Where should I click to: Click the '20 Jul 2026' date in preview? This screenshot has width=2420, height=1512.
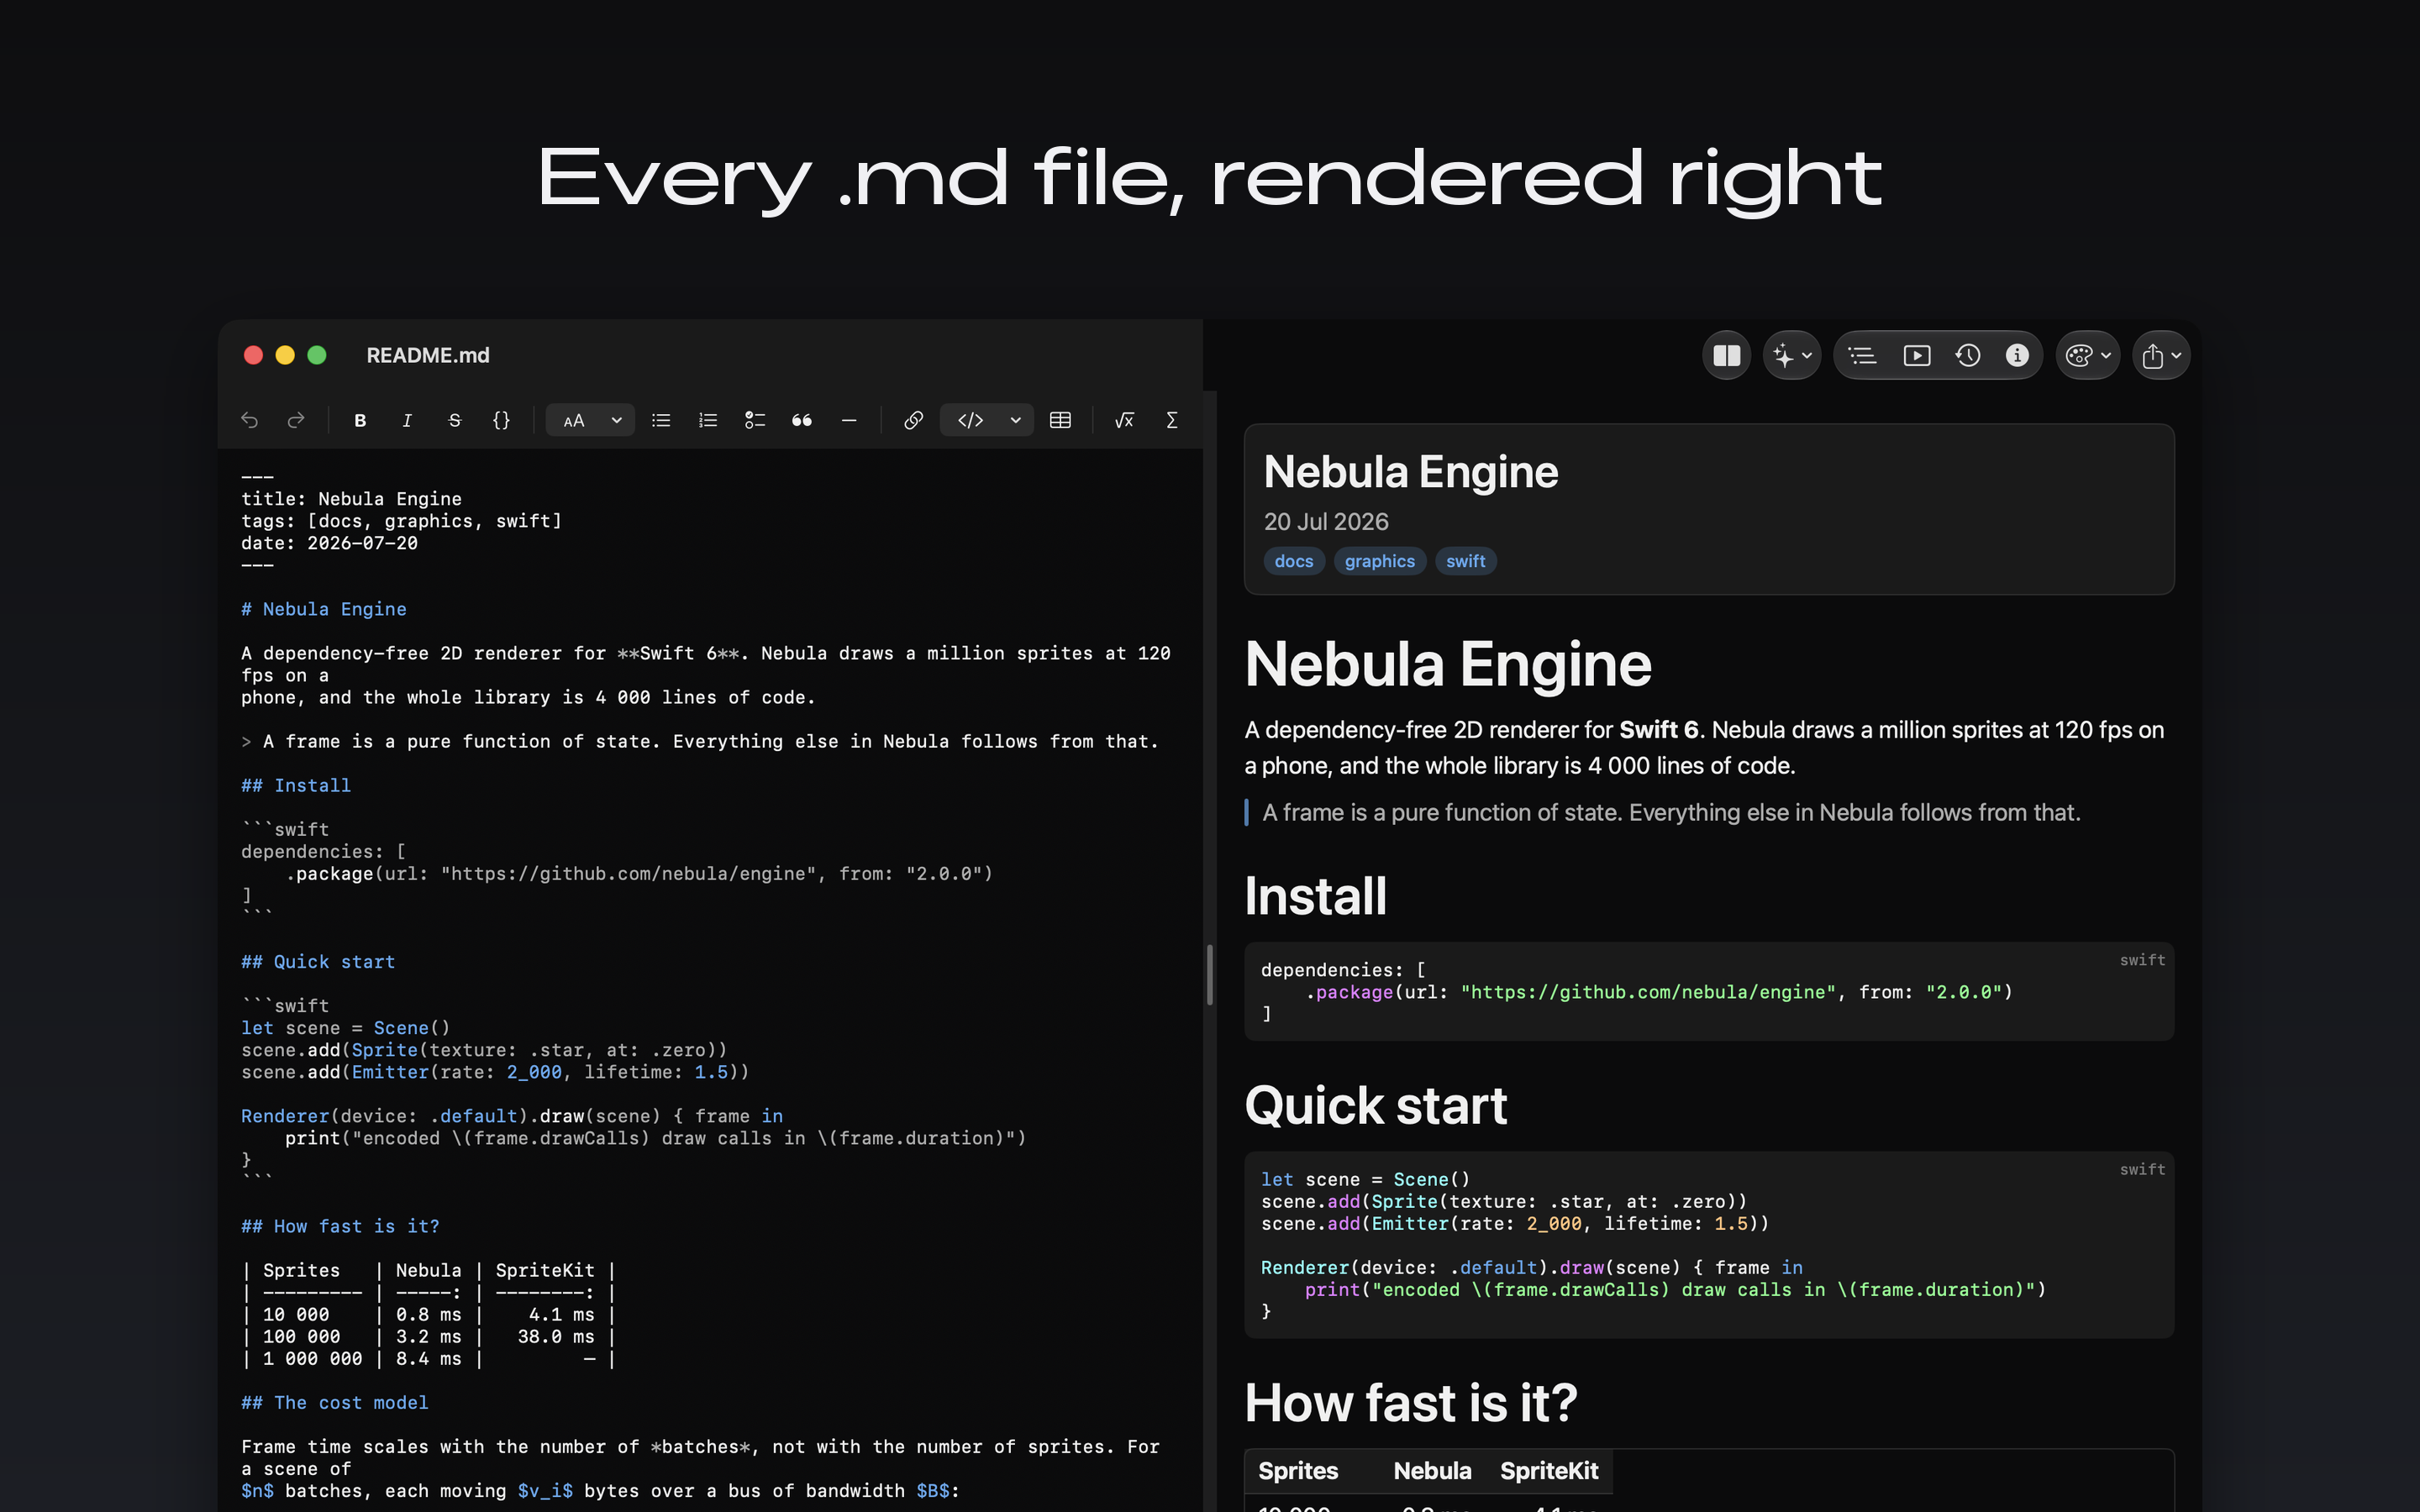coord(1326,521)
